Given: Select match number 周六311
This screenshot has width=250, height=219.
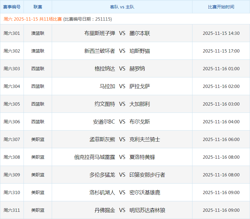Looking at the screenshot, I should 12,210.
